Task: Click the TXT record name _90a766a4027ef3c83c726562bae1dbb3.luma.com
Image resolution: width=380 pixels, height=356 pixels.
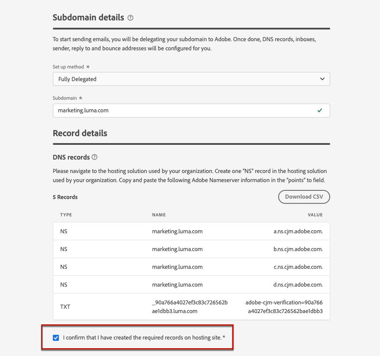Action: click(x=190, y=307)
